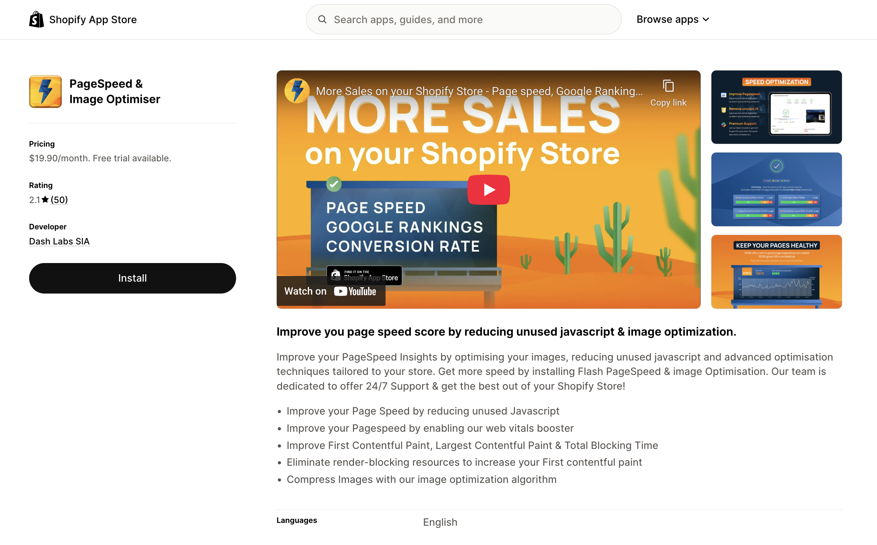Expand the Browse apps dropdown
The height and width of the screenshot is (545, 877).
click(x=667, y=20)
